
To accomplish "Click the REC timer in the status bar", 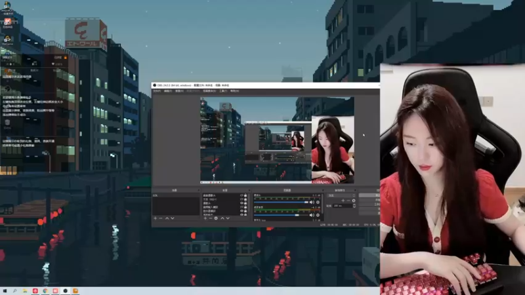I will point(350,225).
